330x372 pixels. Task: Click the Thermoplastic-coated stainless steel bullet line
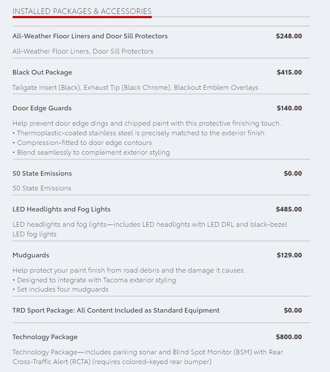click(138, 133)
